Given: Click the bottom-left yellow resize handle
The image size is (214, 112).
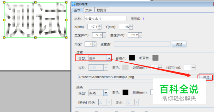Looking at the screenshot, I should (x=4, y=38).
